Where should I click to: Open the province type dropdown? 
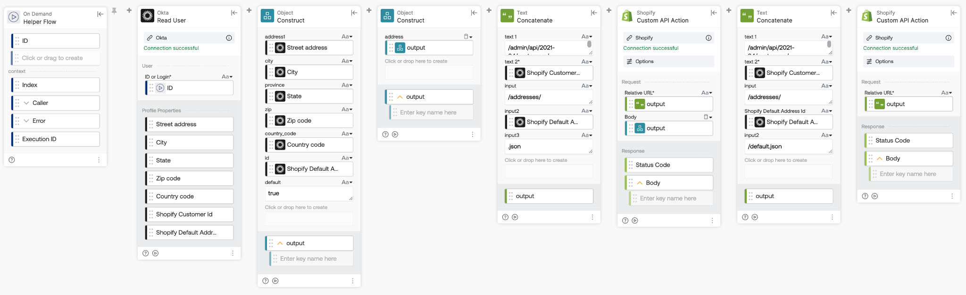[x=347, y=85]
